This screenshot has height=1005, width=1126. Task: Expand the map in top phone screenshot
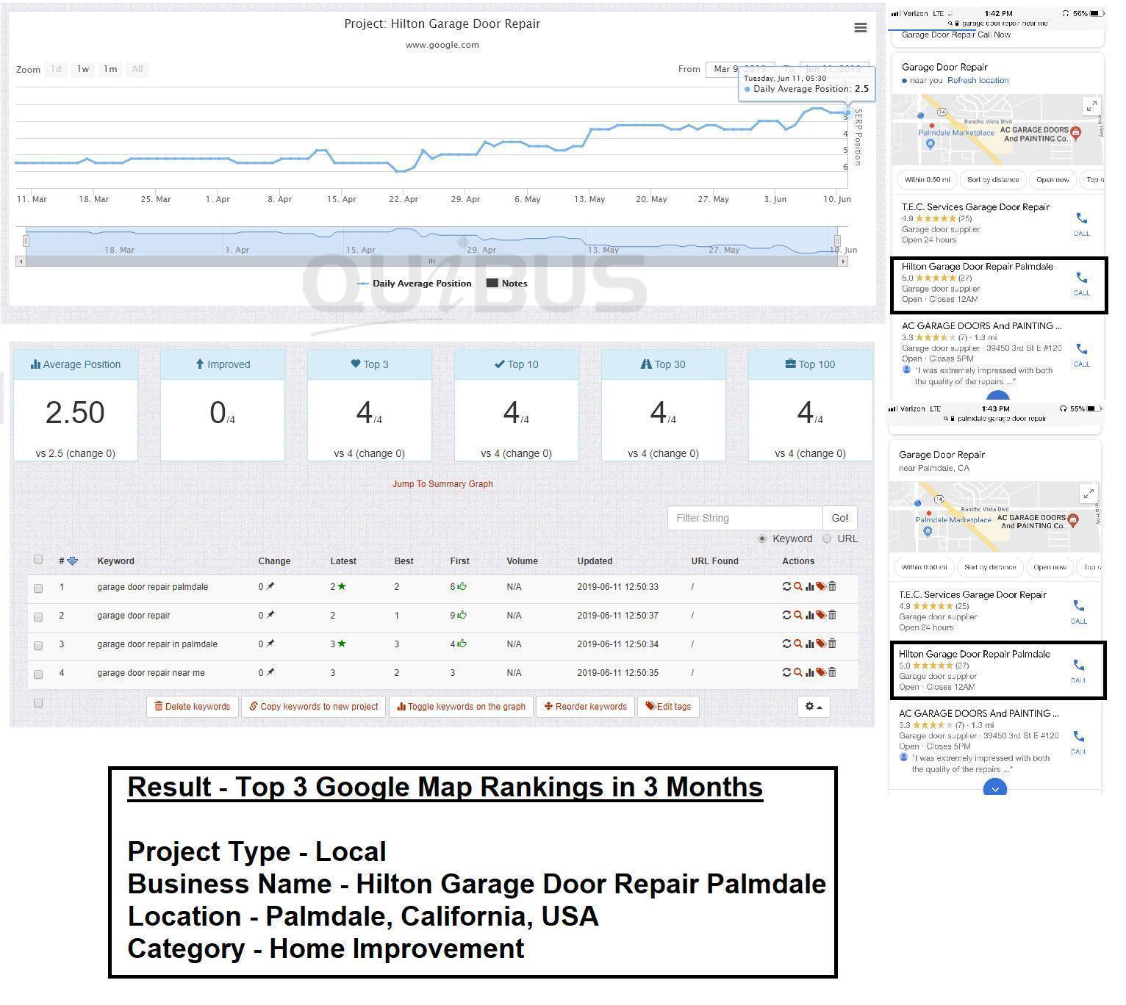[x=1091, y=107]
